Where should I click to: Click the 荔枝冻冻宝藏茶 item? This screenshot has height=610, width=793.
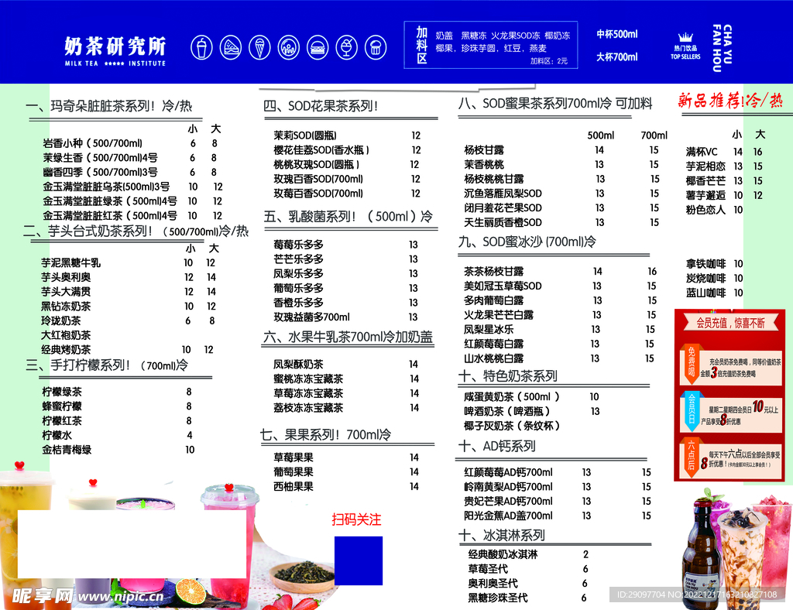tap(308, 409)
